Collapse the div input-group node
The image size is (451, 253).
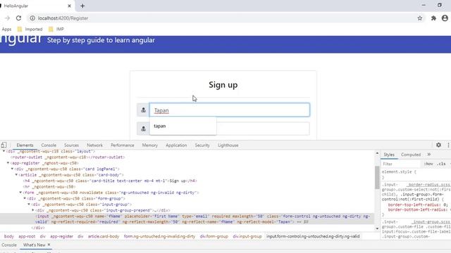(29, 205)
